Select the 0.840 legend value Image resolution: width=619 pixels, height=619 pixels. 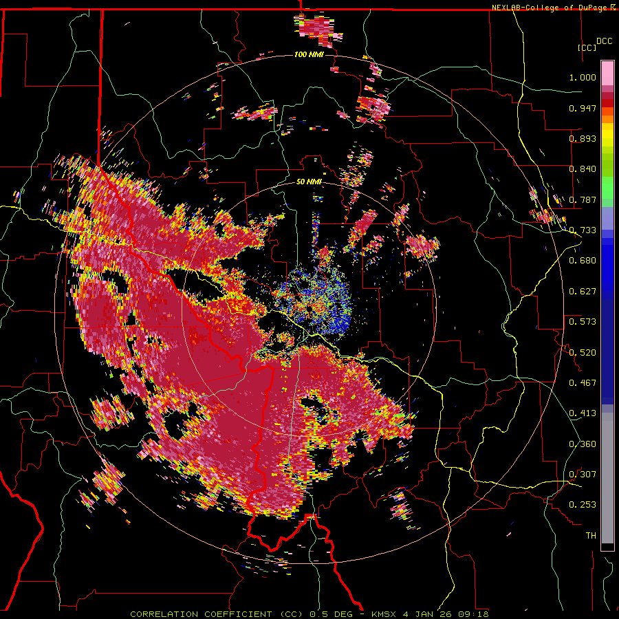(583, 169)
